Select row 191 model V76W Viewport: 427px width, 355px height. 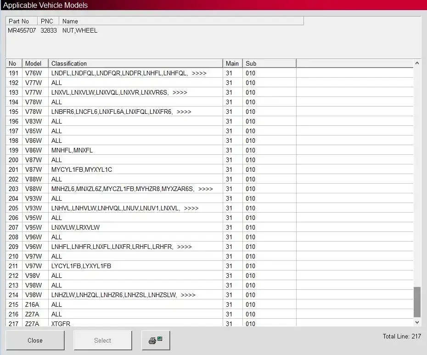pyautogui.click(x=209, y=73)
